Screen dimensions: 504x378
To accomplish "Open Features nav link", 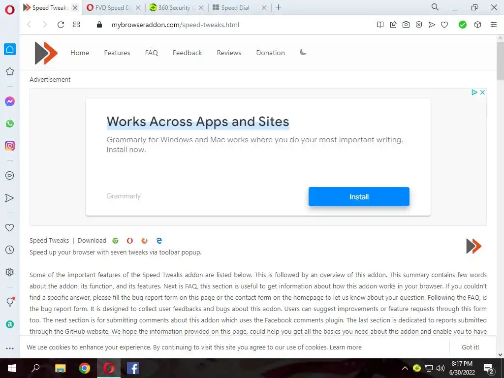I will click(x=117, y=53).
